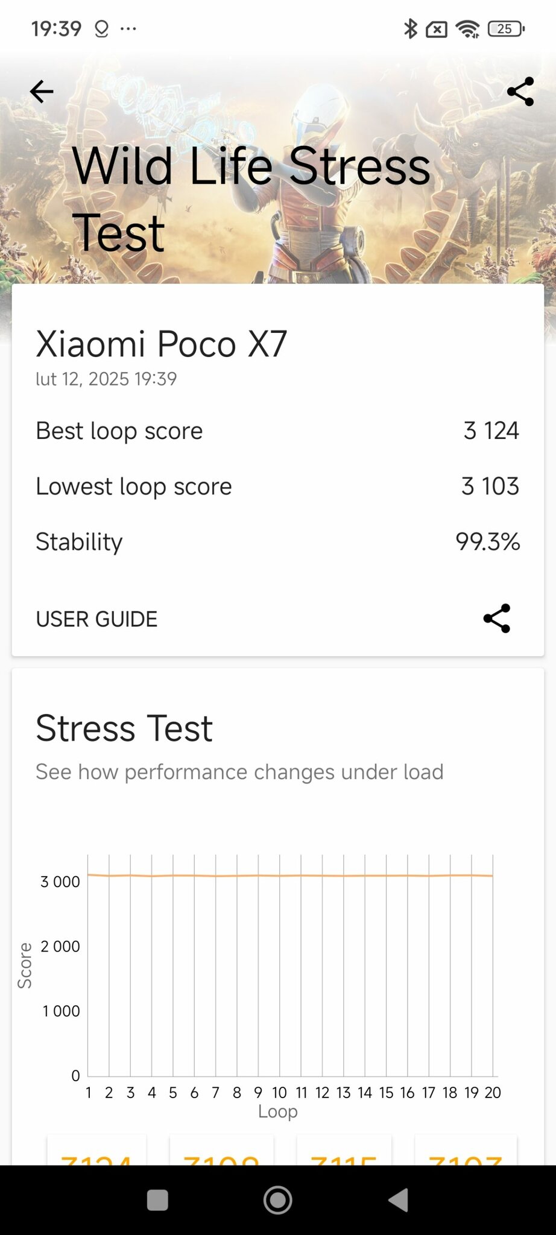Tap loop 20 on the stress chart
The image size is (556, 1235).
pos(493,1093)
